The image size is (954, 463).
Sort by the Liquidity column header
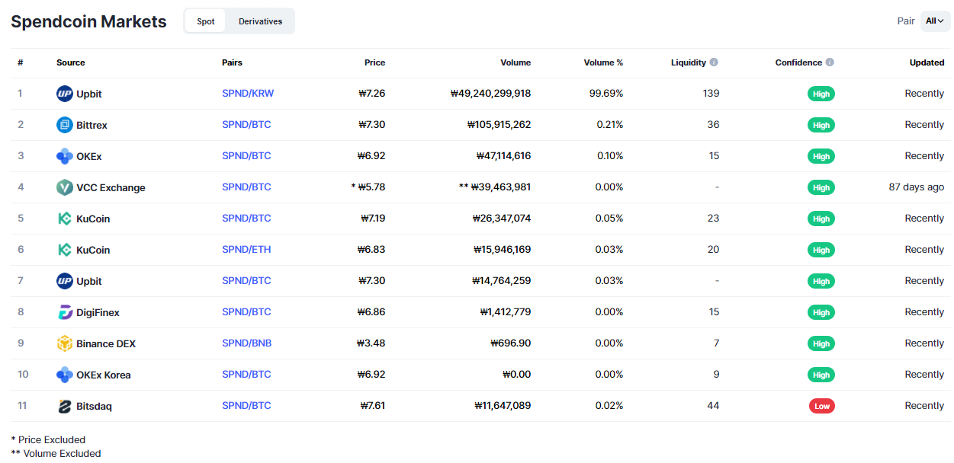(689, 62)
